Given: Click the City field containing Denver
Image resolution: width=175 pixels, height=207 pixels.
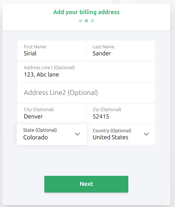Looking at the screenshot, I should [x=51, y=114].
